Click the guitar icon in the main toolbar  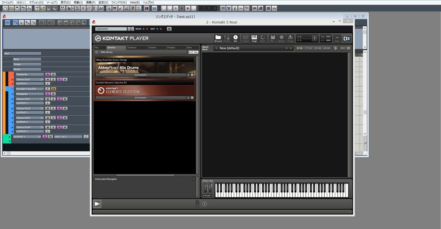[x=121, y=8]
